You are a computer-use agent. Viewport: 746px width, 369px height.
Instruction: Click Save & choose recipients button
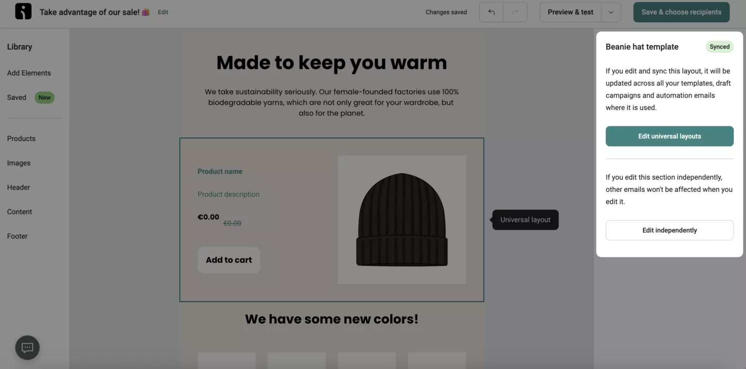click(681, 12)
